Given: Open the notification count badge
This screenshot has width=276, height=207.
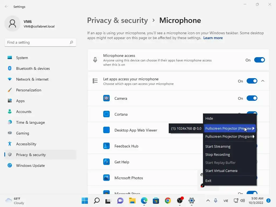Looking at the screenshot, I should pyautogui.click(x=268, y=201).
